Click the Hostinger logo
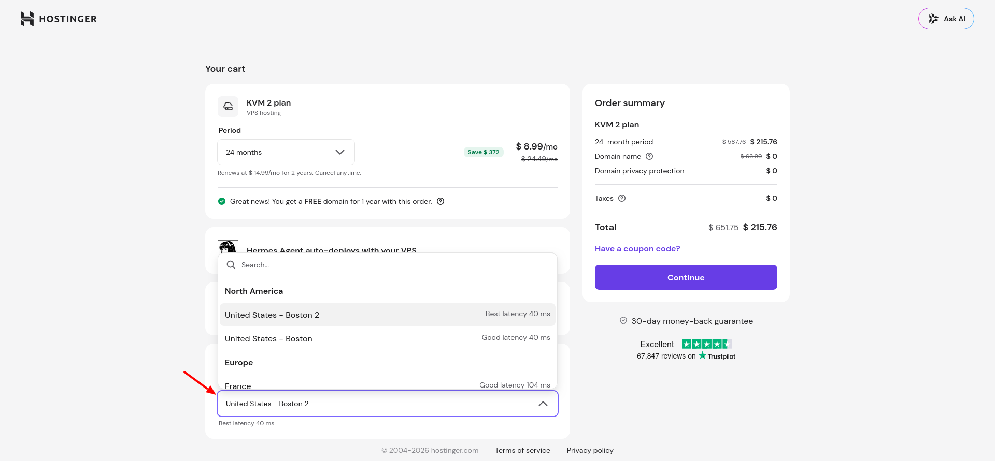The width and height of the screenshot is (995, 461). coord(59,19)
